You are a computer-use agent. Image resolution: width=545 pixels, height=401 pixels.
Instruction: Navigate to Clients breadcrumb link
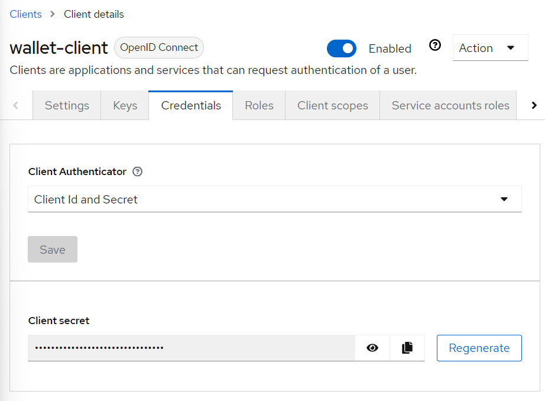coord(26,14)
